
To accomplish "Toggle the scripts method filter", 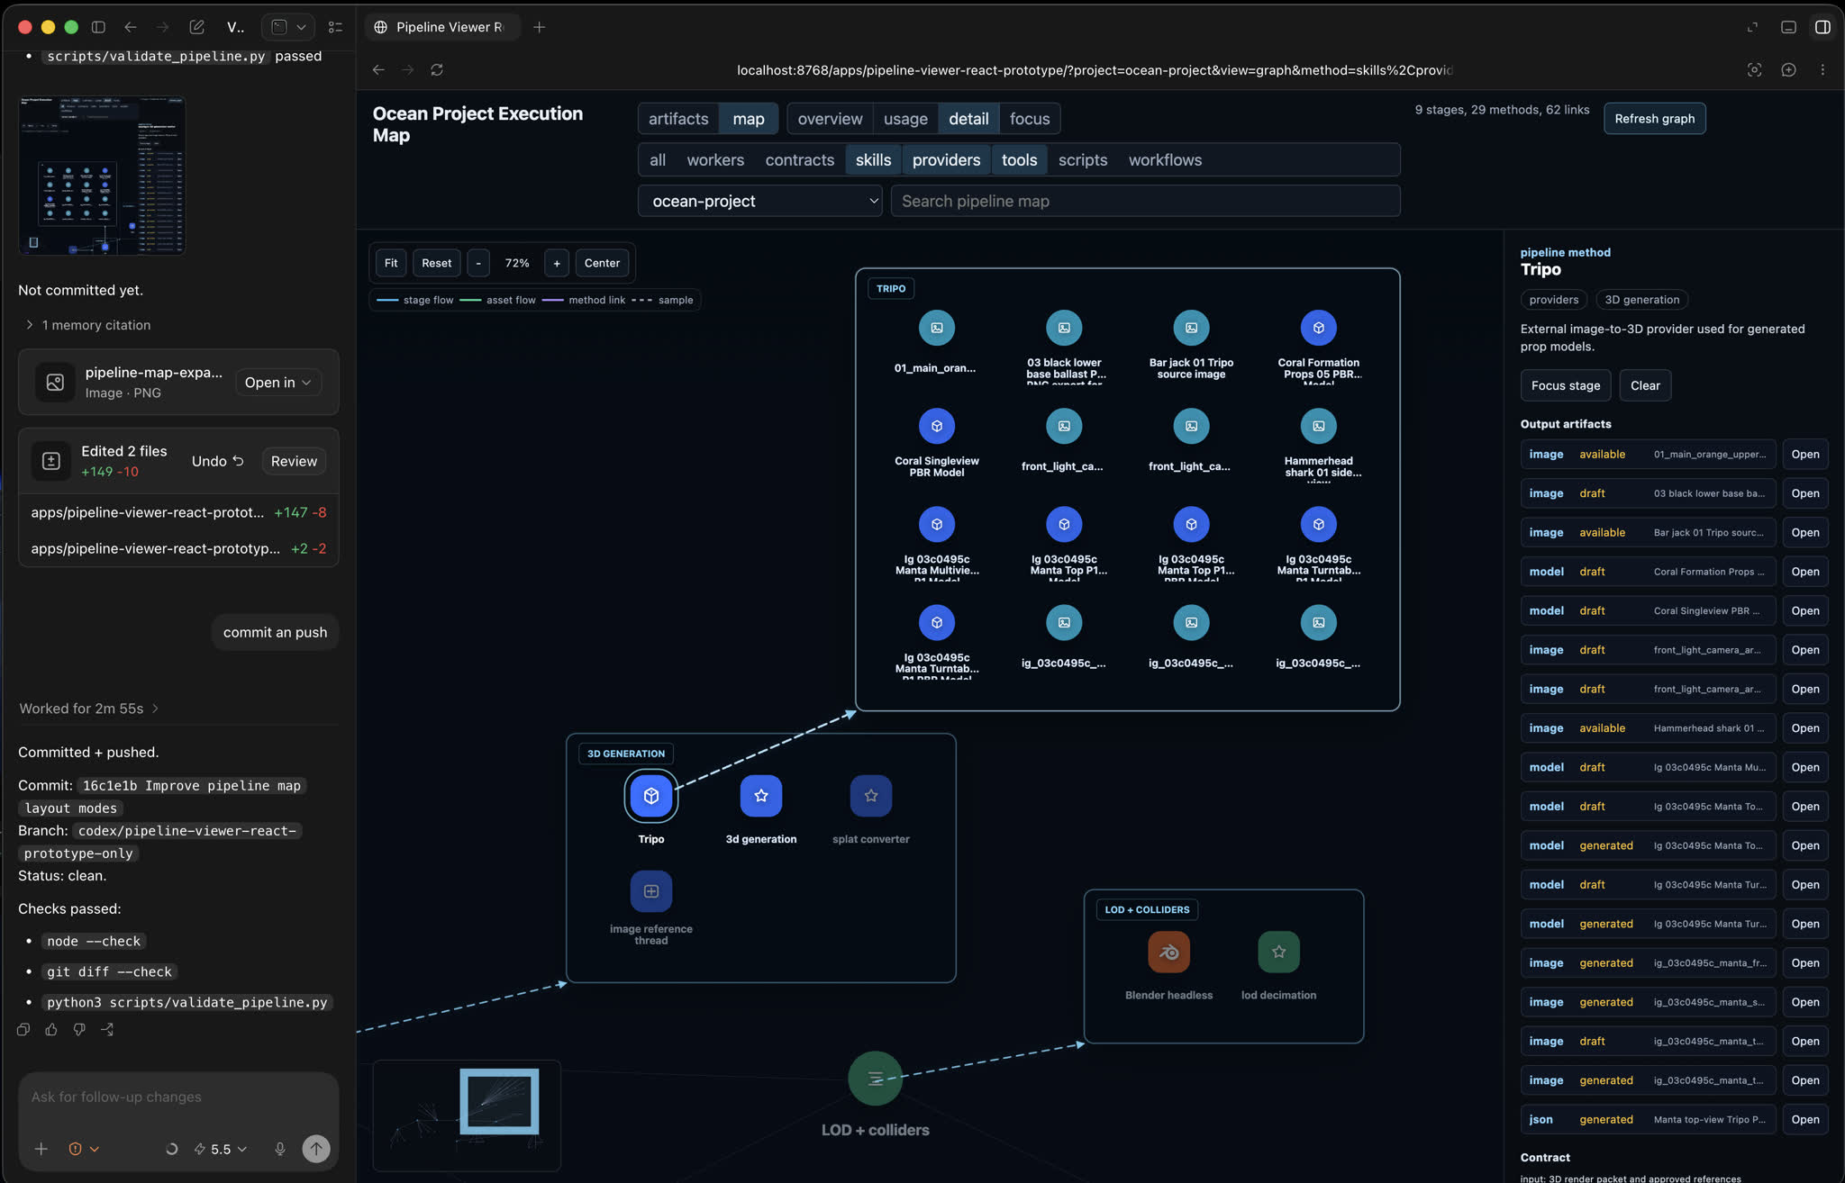I will coord(1082,159).
